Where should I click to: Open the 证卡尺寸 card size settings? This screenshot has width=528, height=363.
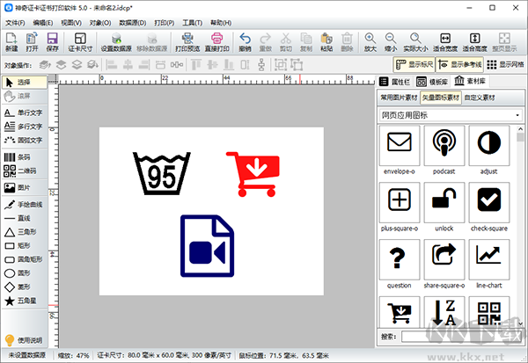(80, 42)
